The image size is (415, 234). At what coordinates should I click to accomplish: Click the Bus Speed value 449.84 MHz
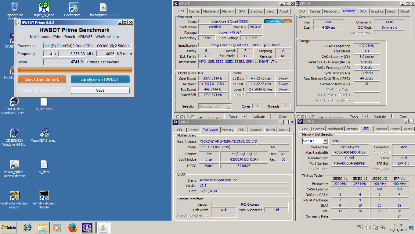(x=213, y=89)
